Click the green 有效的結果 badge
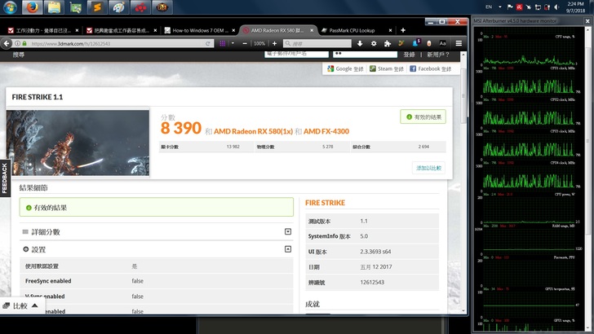 click(x=423, y=116)
